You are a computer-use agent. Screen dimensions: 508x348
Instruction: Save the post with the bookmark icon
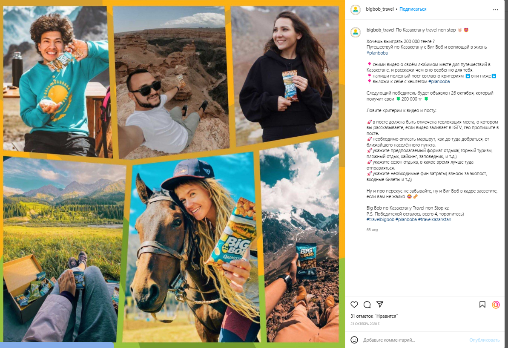tap(482, 305)
